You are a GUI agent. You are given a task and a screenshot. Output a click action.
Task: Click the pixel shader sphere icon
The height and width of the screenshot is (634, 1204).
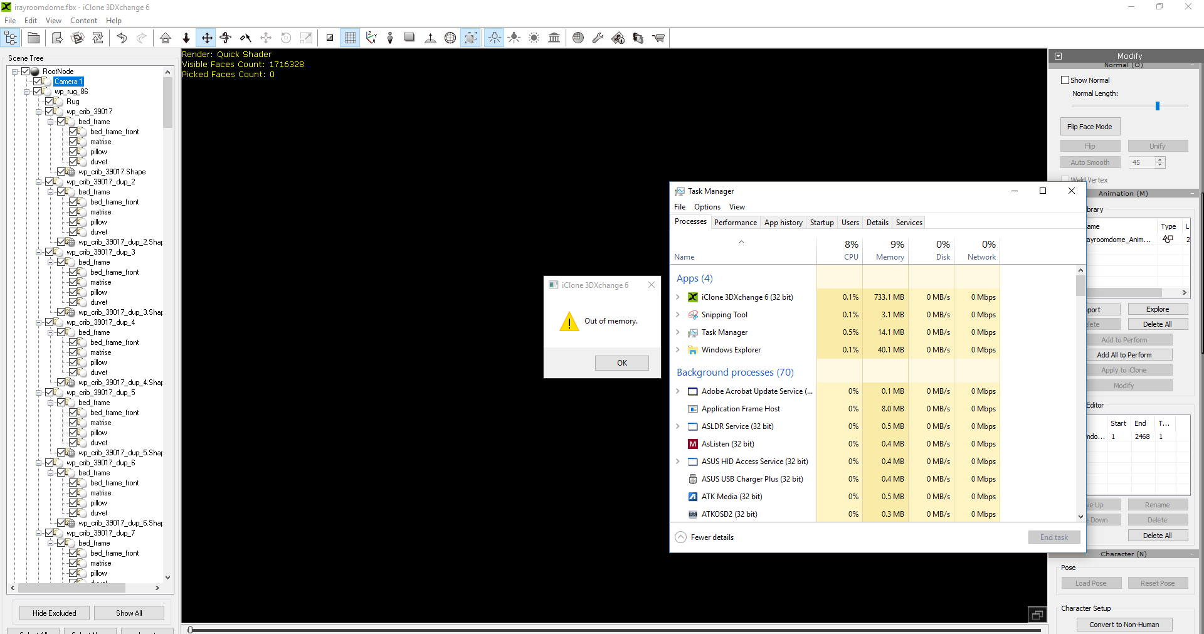click(578, 38)
